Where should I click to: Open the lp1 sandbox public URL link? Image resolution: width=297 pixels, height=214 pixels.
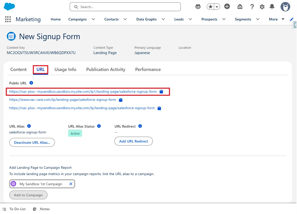coord(83,91)
